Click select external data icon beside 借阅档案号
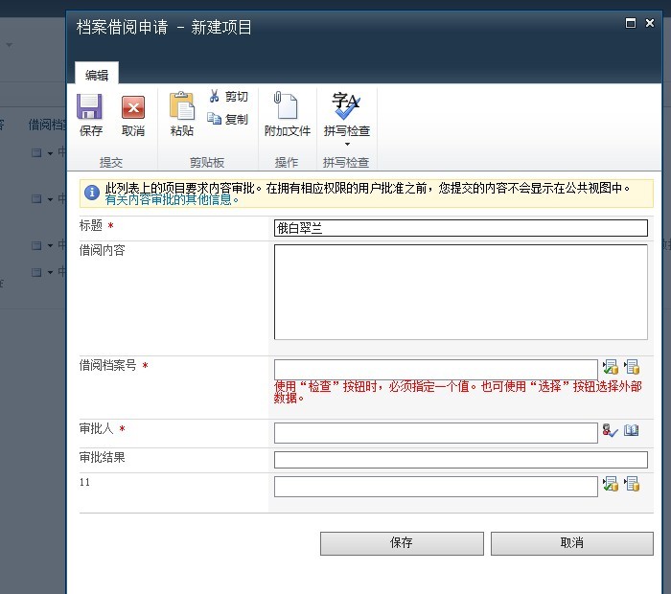 click(x=632, y=367)
